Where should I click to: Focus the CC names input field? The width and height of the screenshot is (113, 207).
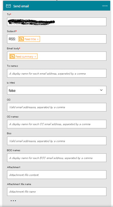coord(56,124)
